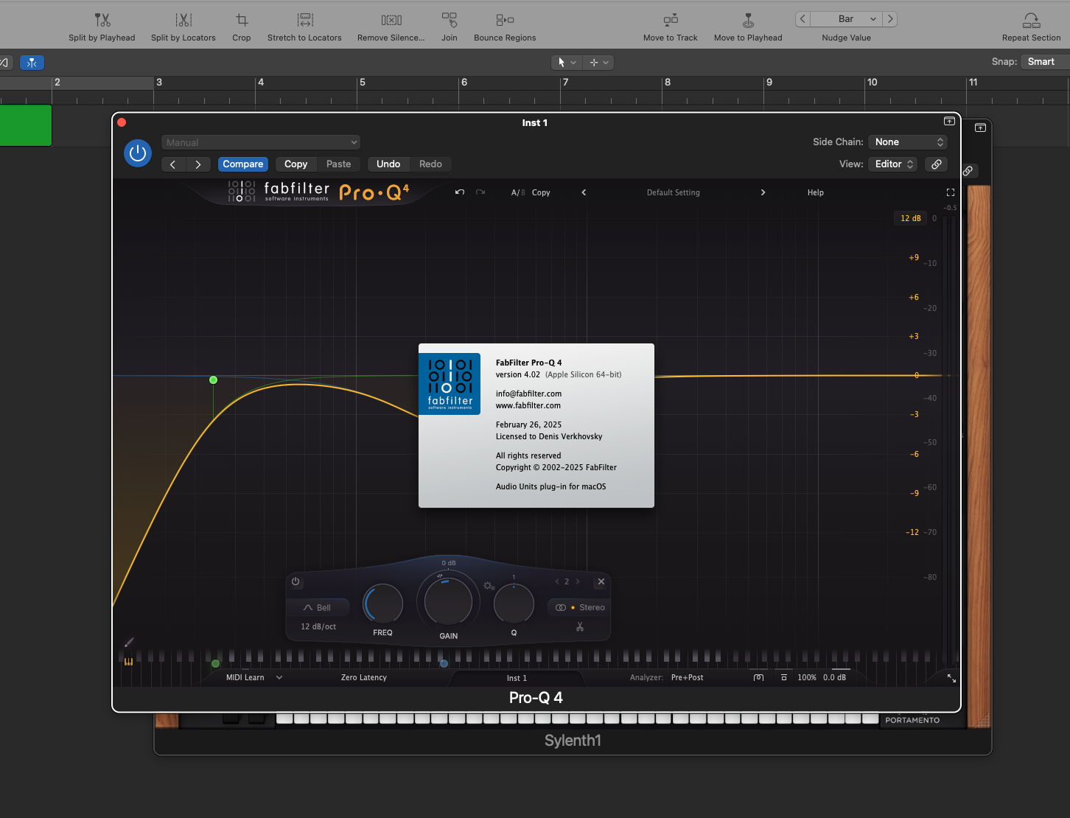Toggle the blue plug-in power button
Screen dimensions: 1070x818
(x=138, y=153)
